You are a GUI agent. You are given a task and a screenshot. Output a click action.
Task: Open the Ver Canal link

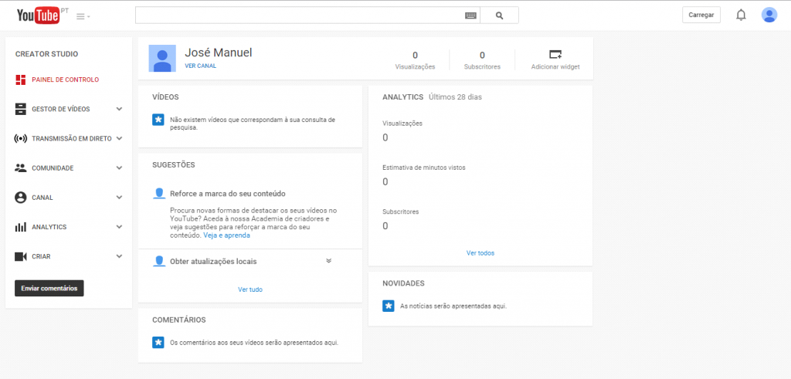pos(201,66)
